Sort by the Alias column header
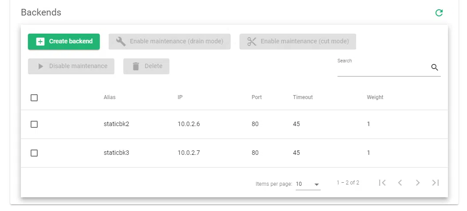The width and height of the screenshot is (467, 211). [x=110, y=97]
